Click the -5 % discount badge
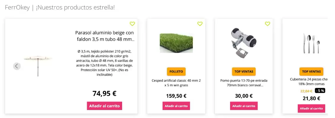Image resolution: width=335 pixels, height=118 pixels. pyautogui.click(x=320, y=91)
